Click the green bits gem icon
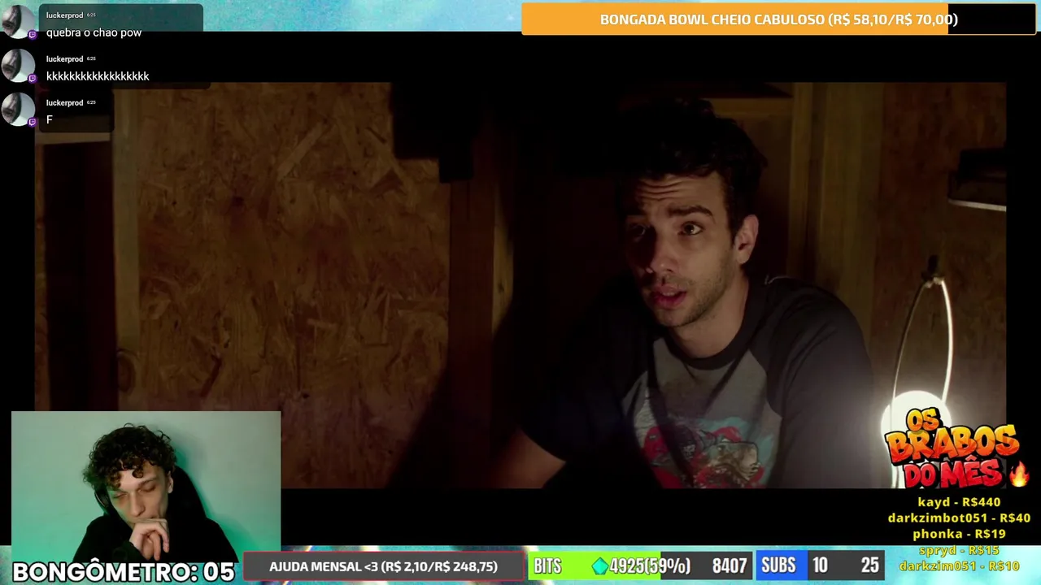 click(x=600, y=566)
